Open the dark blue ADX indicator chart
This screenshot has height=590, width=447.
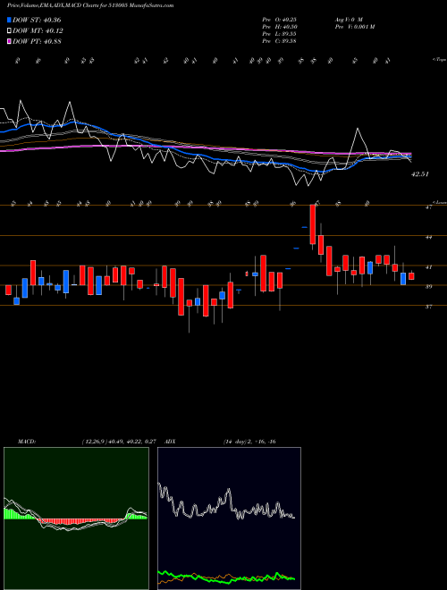click(229, 518)
